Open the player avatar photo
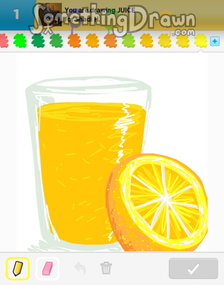 50,15
